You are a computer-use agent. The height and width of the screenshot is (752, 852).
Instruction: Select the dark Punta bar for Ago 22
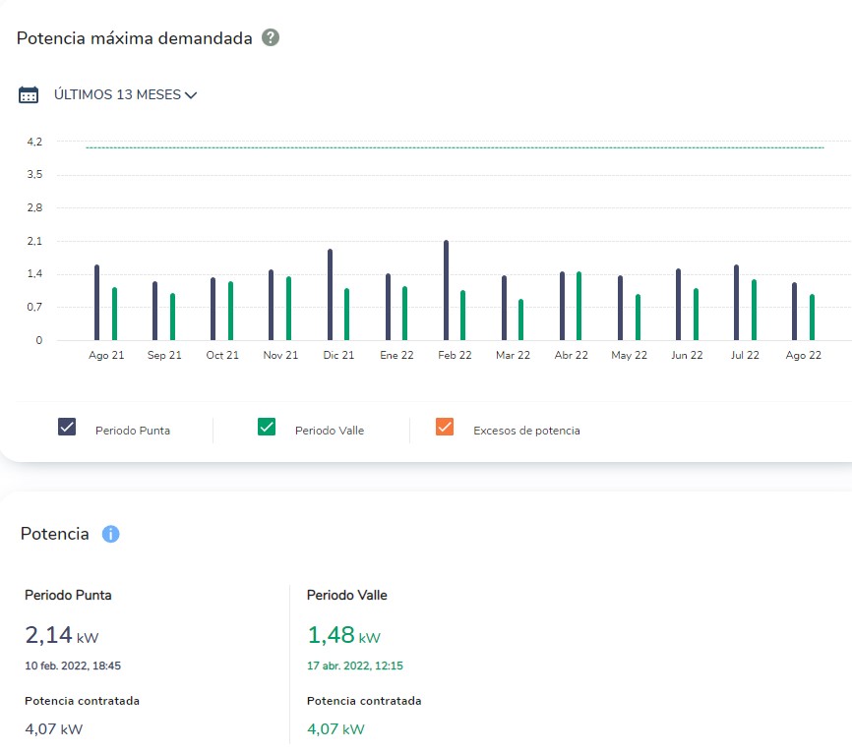(x=794, y=312)
